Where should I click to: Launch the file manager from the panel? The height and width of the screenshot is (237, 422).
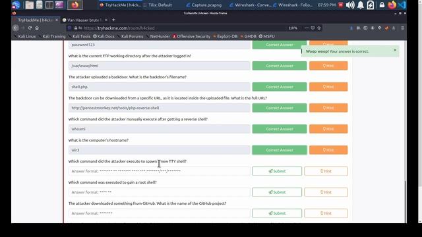tap(29, 5)
